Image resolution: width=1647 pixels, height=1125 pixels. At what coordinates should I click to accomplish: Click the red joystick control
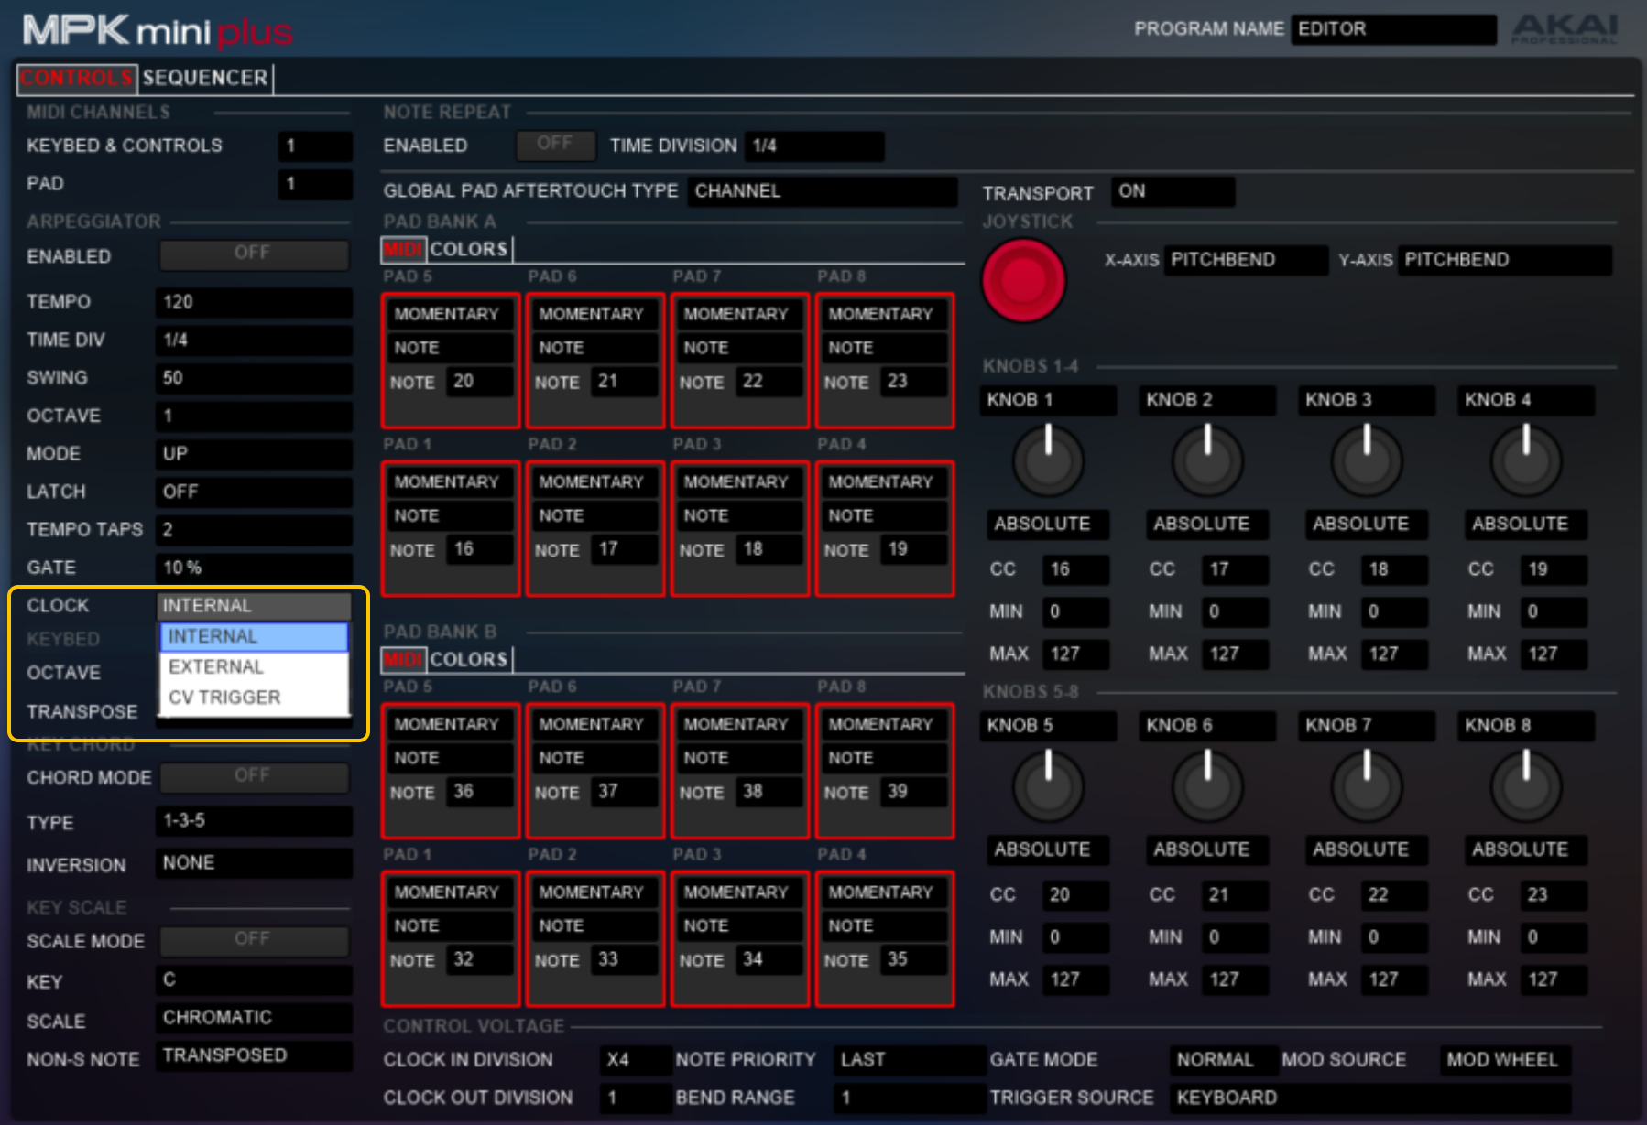[x=1023, y=280]
